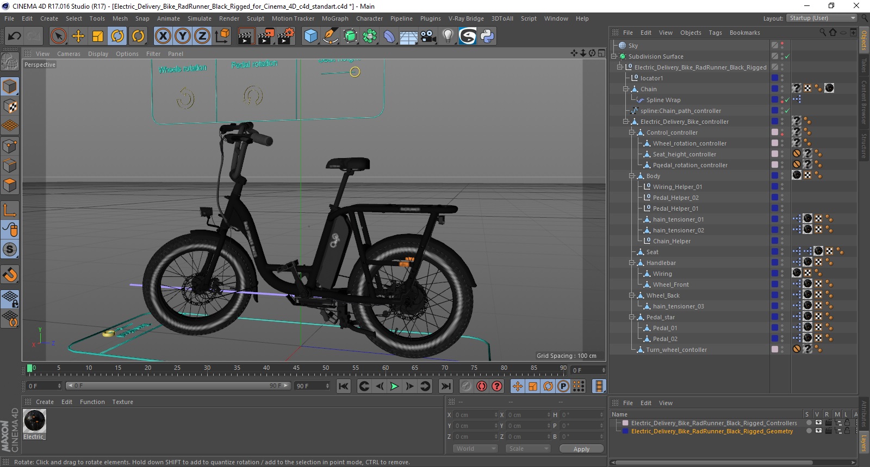Toggle visibility dots for Seat object
The image size is (870, 467).
[x=782, y=252]
